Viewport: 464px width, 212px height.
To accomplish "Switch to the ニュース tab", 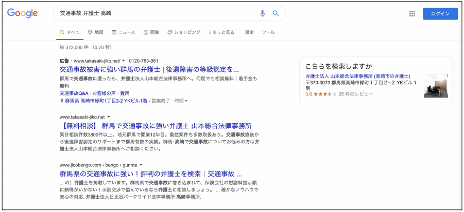I will pyautogui.click(x=124, y=32).
